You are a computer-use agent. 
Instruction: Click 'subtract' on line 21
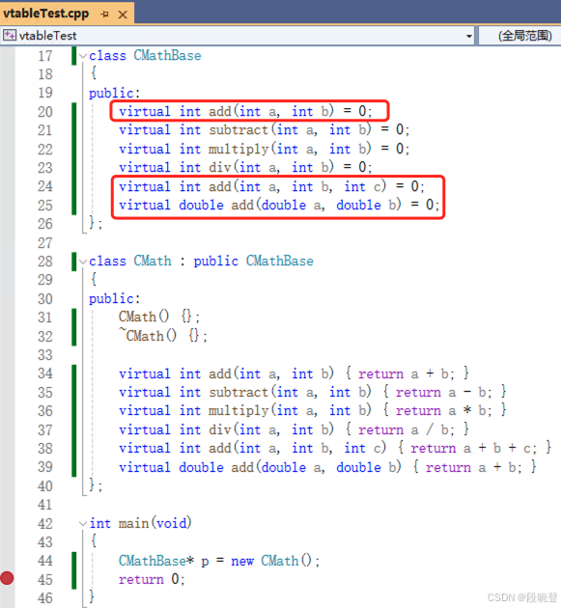click(238, 130)
